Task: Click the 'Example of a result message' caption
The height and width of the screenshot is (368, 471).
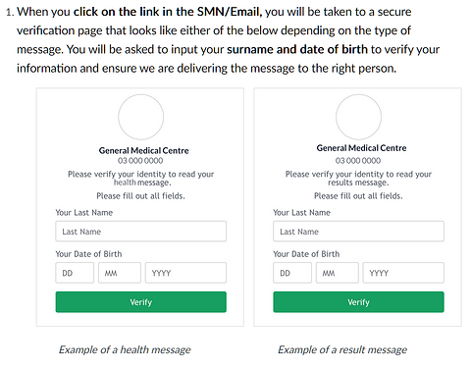Action: 342,349
